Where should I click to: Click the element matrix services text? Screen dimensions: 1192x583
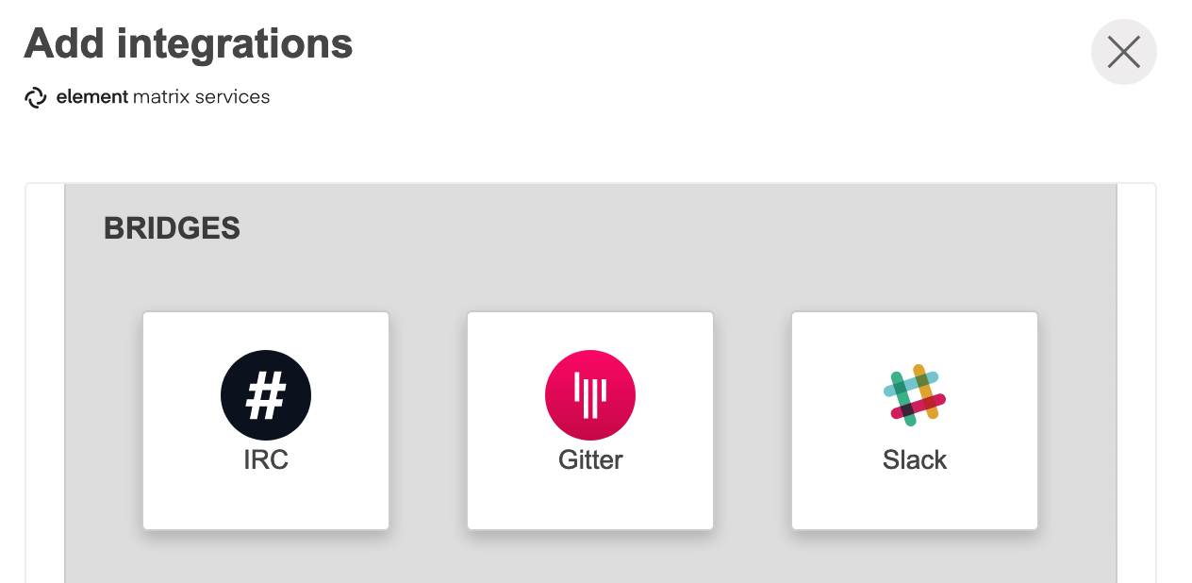coord(163,97)
